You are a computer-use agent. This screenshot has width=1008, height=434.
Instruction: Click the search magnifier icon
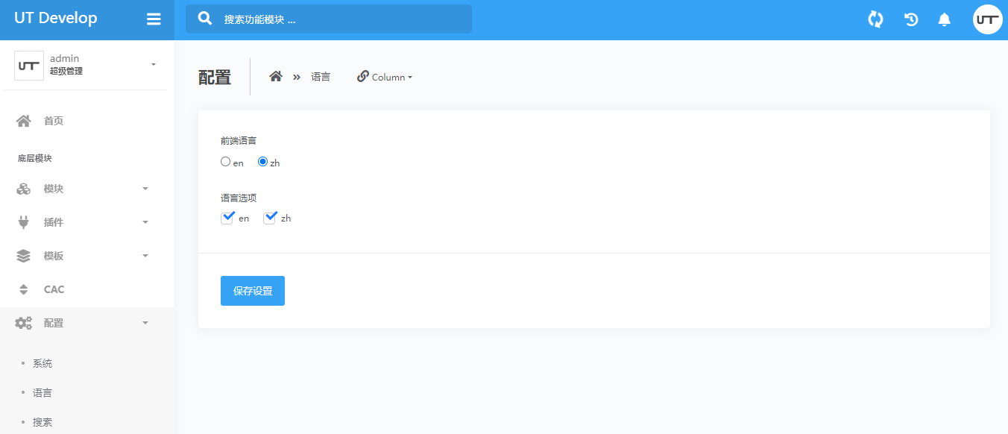click(x=205, y=19)
